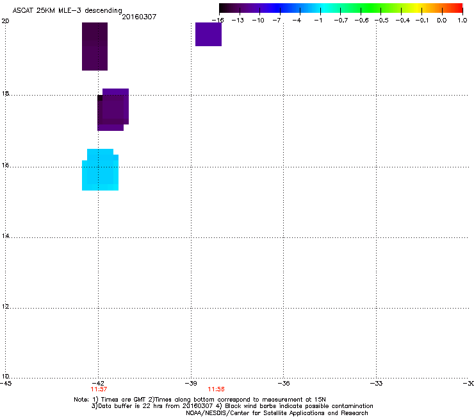Click colorbar tick label -0.1
Screen dimensions: 474x417
[422, 21]
